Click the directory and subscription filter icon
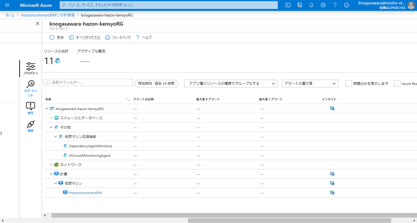The height and width of the screenshot is (223, 417). [x=300, y=5]
